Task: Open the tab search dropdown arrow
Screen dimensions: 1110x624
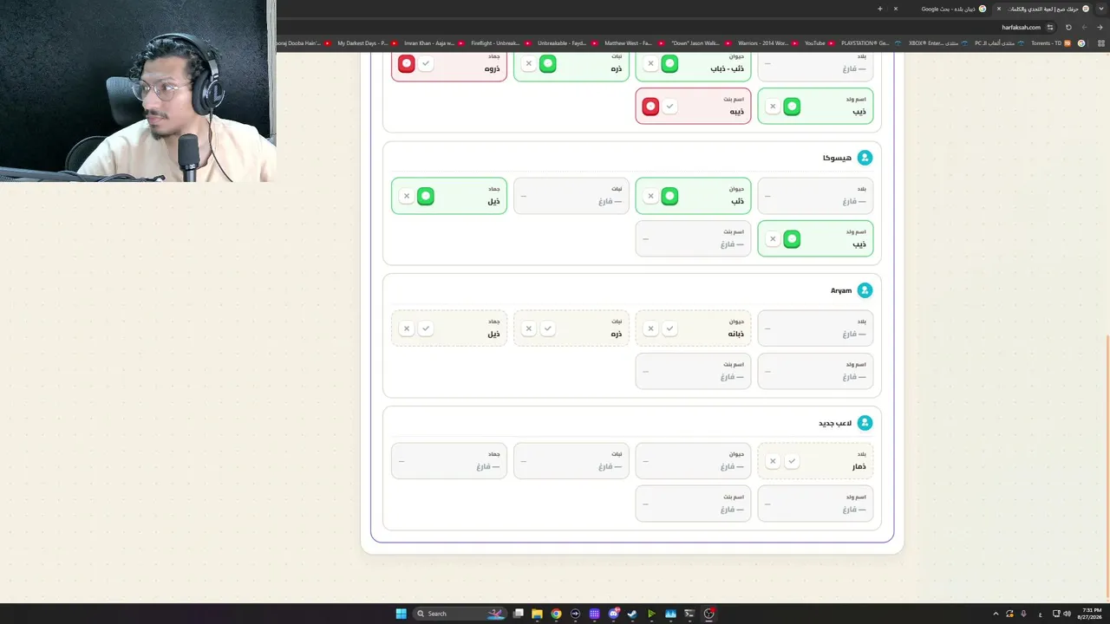Action: point(1100,9)
